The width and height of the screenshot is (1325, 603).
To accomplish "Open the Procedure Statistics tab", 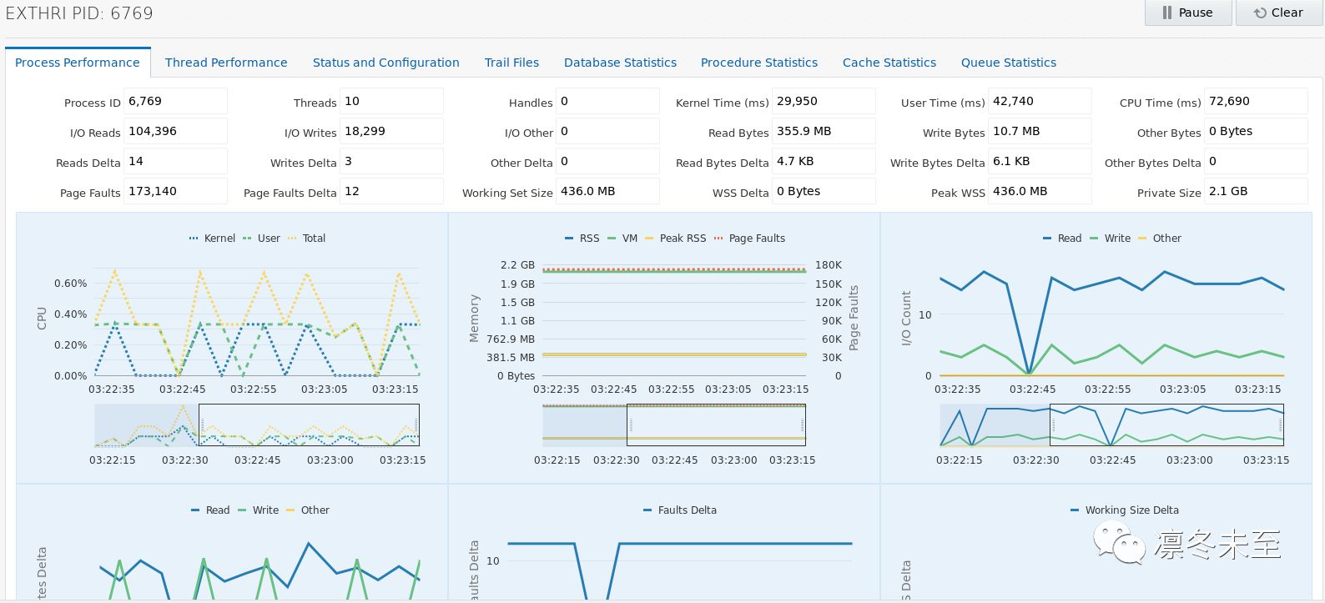I will [x=759, y=63].
